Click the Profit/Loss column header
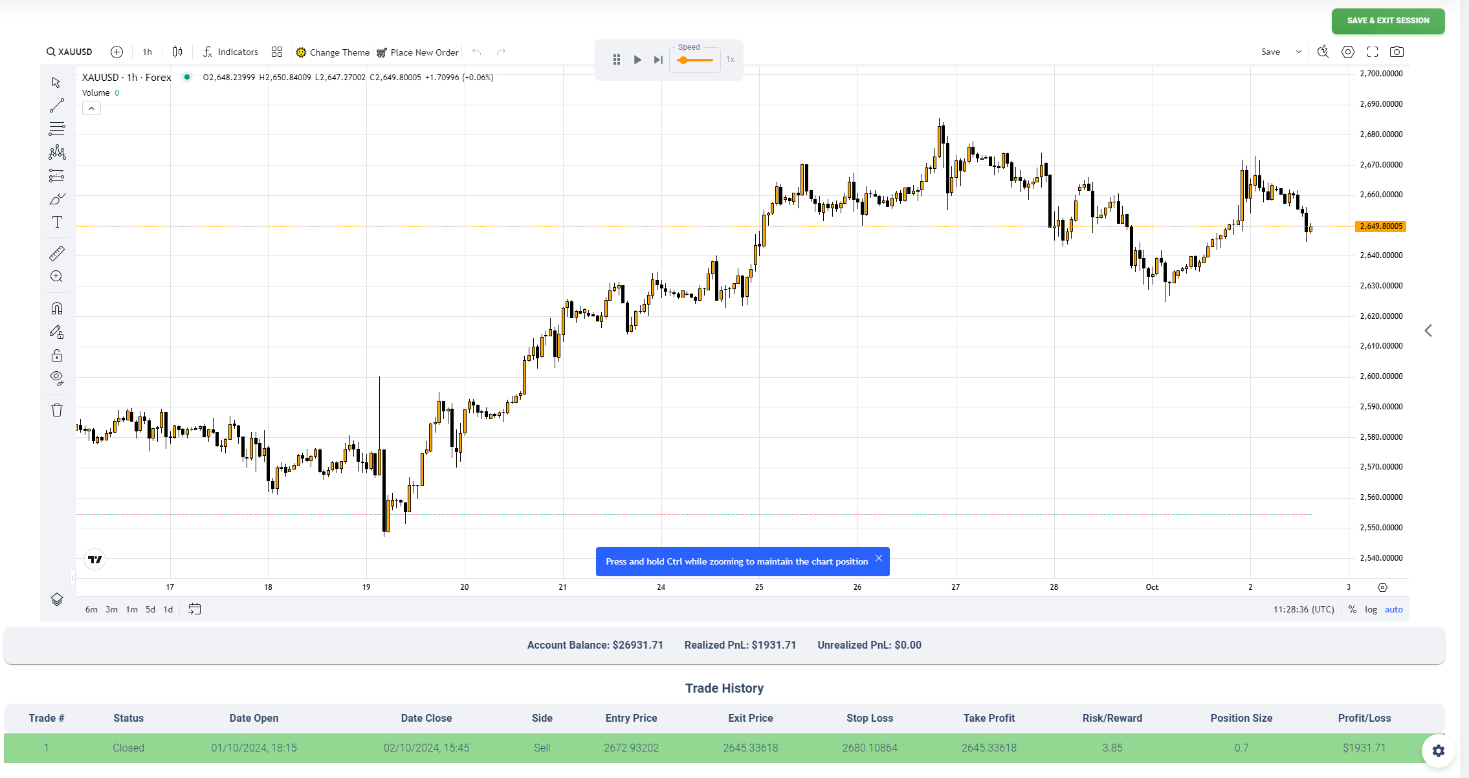Screen dimensions: 1469x778 [x=1364, y=718]
